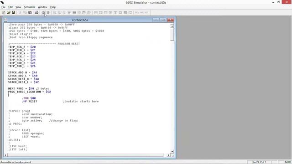The width and height of the screenshot is (292, 164).
Task: Open the View menu
Action: [18, 7]
